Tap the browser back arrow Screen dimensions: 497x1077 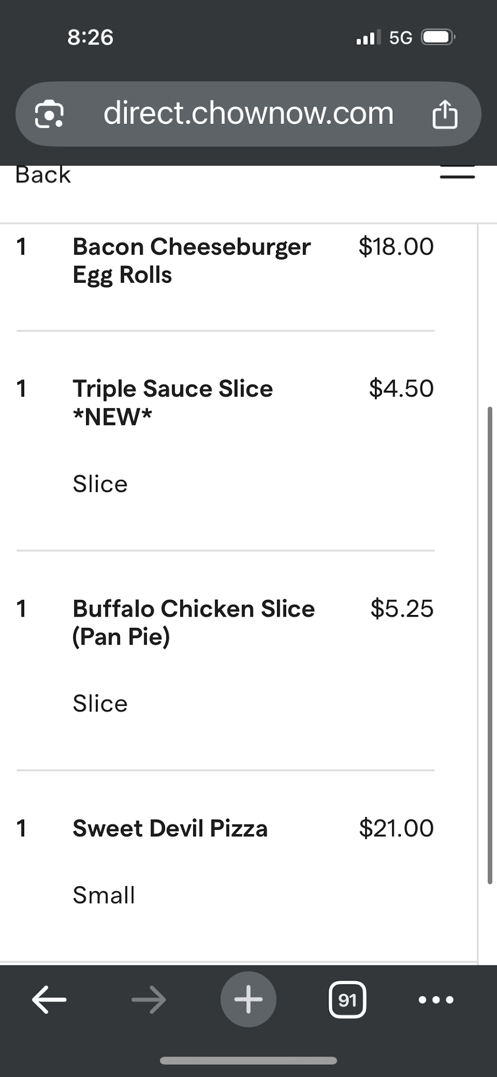(49, 1000)
